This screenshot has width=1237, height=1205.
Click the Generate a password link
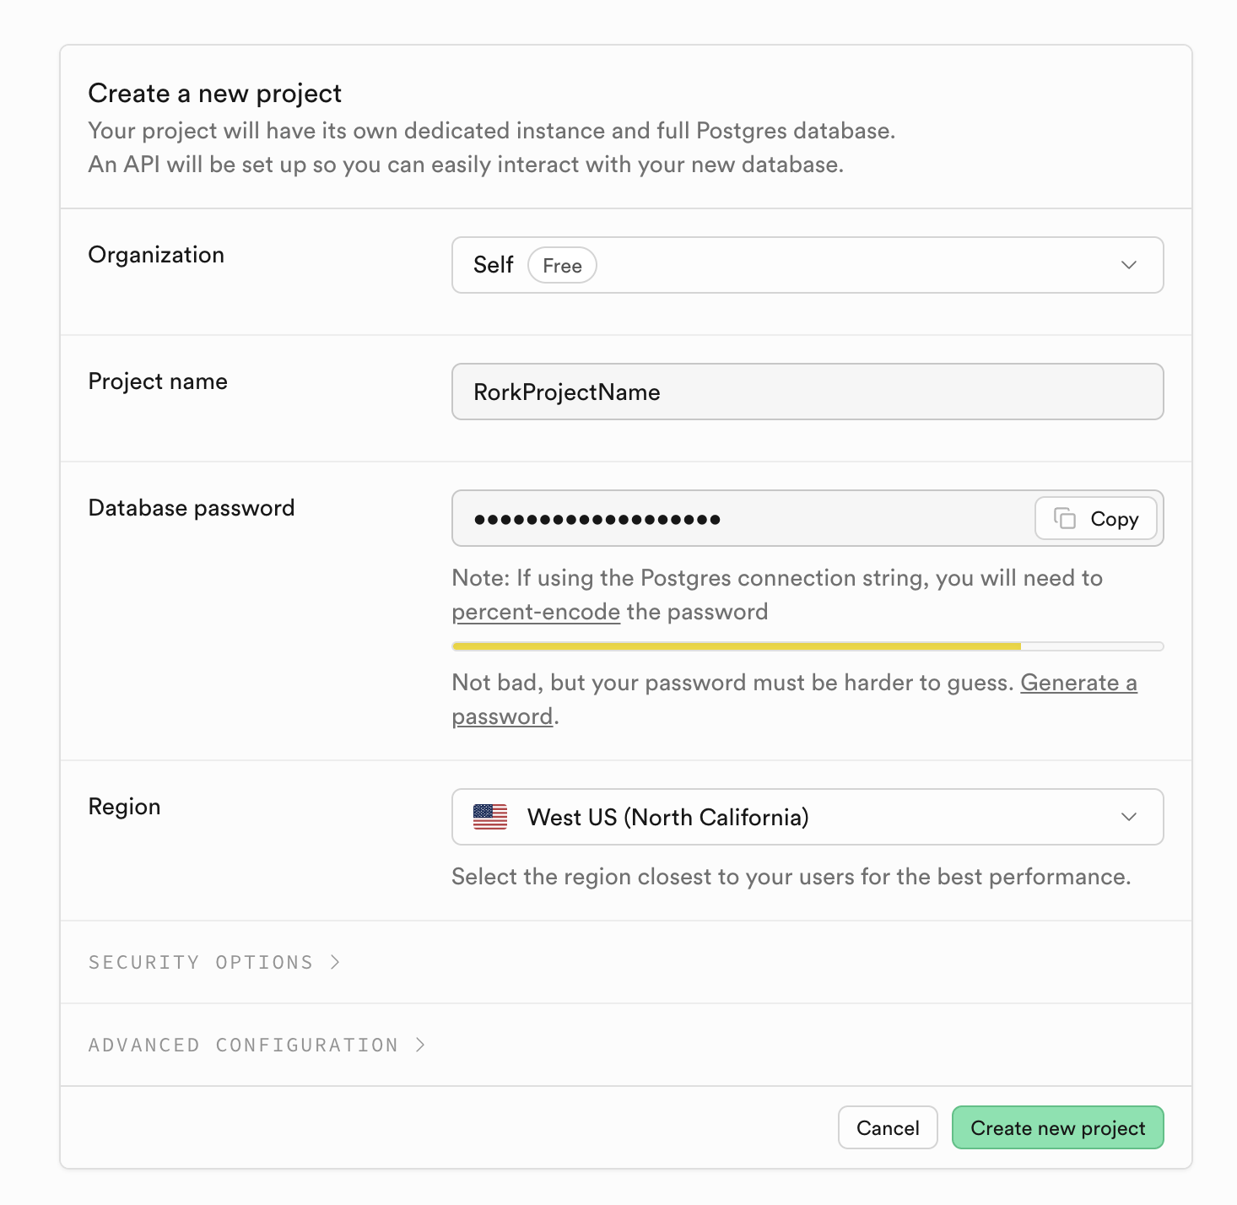[1078, 682]
